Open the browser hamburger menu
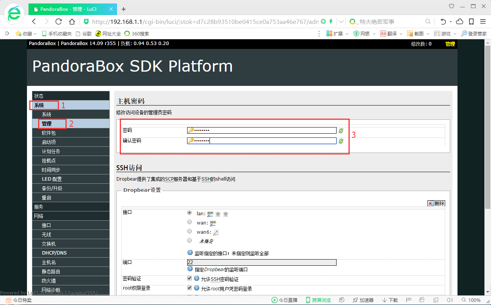 [483, 22]
